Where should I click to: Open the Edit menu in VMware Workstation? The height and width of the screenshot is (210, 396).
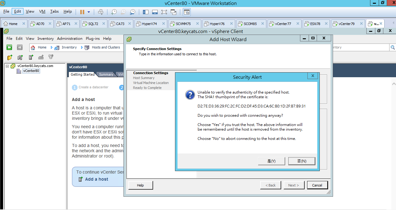pos(18,11)
